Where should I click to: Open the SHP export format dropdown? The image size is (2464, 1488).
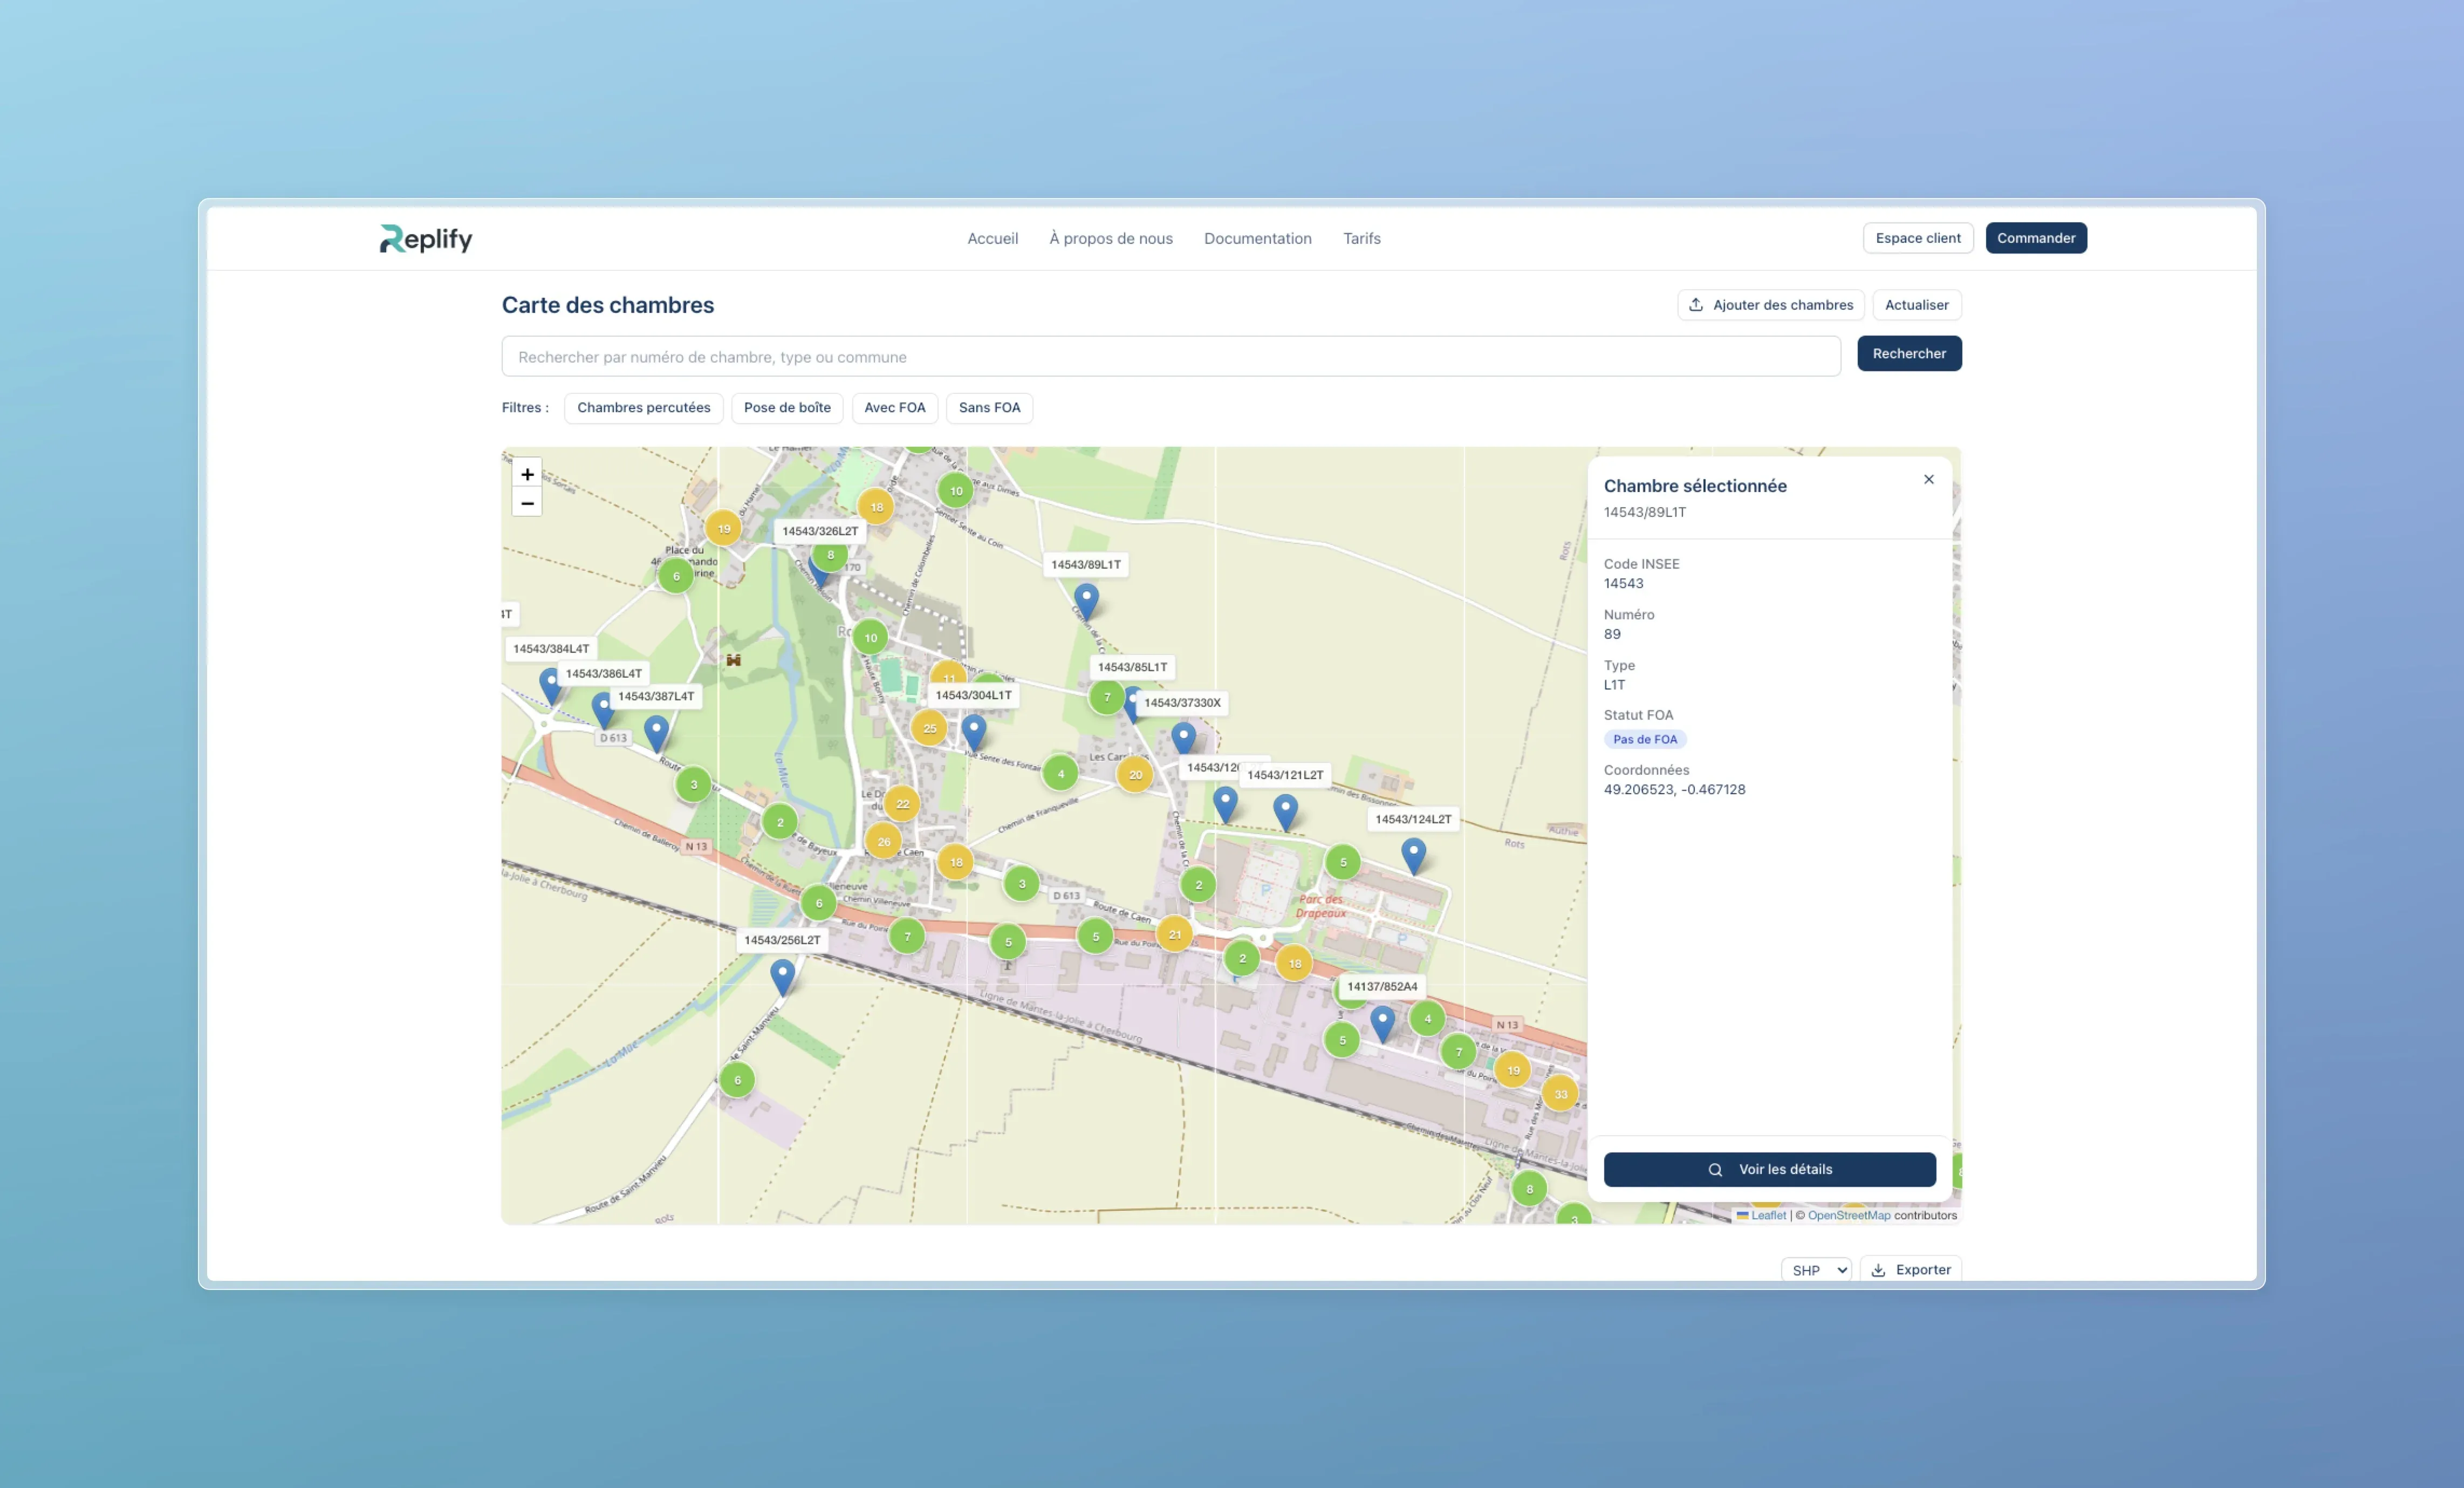coord(1816,1270)
